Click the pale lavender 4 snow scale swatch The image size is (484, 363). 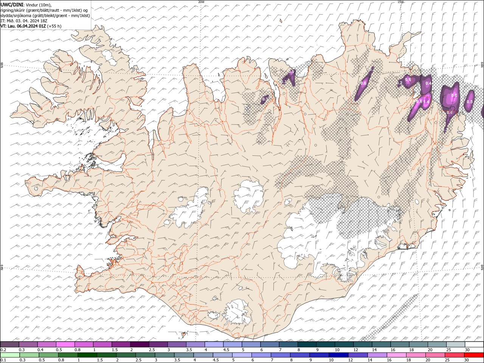coord(214,344)
